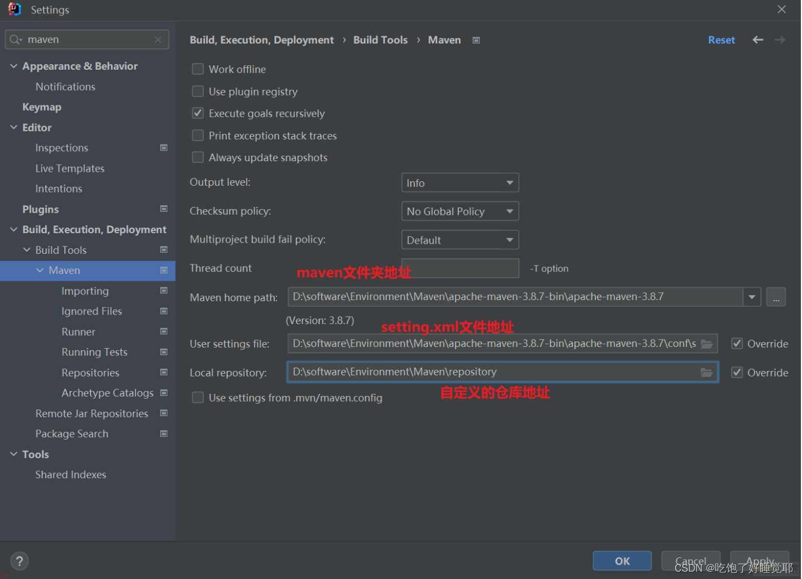Collapse the Maven node
Screen dimensions: 802x579
(x=40, y=271)
